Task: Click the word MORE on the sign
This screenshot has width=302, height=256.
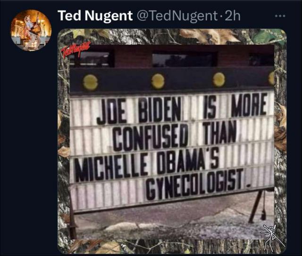Action: pyautogui.click(x=250, y=105)
